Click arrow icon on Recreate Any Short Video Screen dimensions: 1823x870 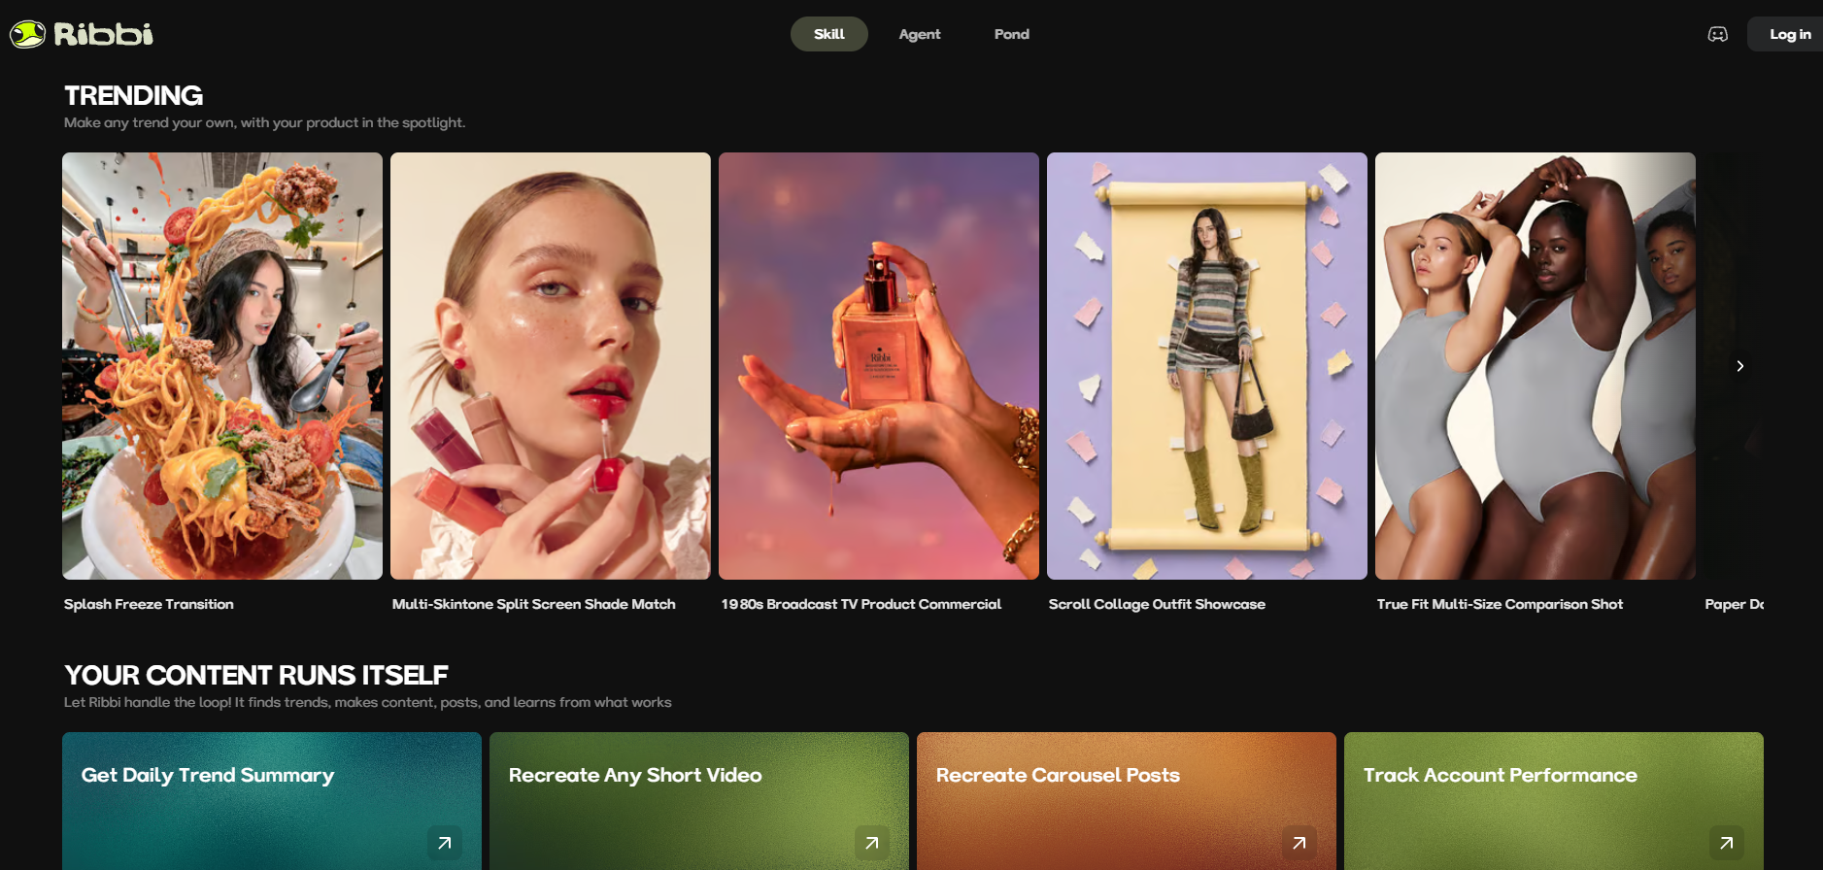(871, 843)
